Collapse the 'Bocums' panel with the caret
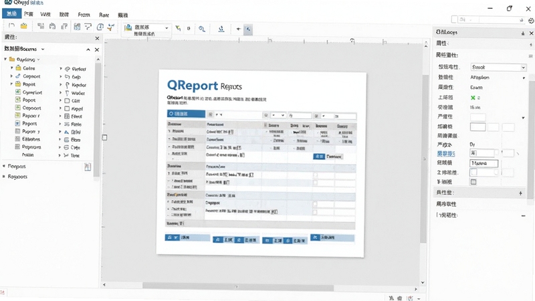535x301 pixels. pyautogui.click(x=88, y=49)
